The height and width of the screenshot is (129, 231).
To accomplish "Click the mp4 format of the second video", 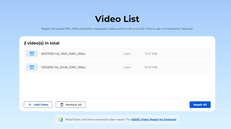I will point(127,67).
